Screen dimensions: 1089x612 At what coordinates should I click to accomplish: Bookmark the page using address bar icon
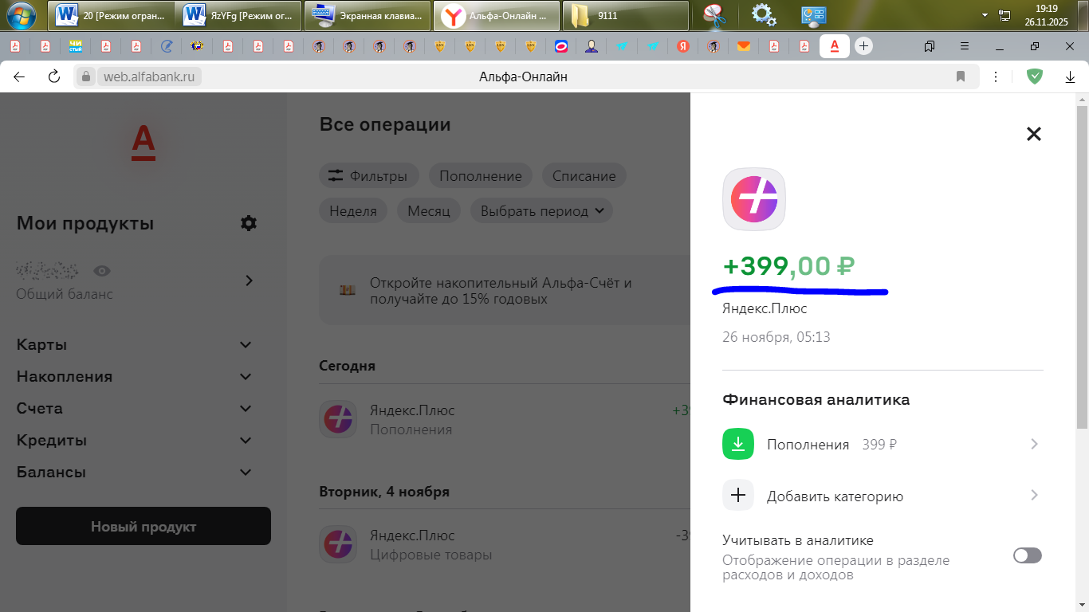(x=961, y=76)
